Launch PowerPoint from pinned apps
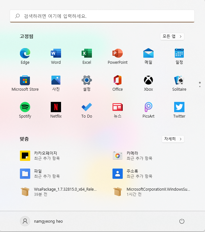 [x=118, y=56]
